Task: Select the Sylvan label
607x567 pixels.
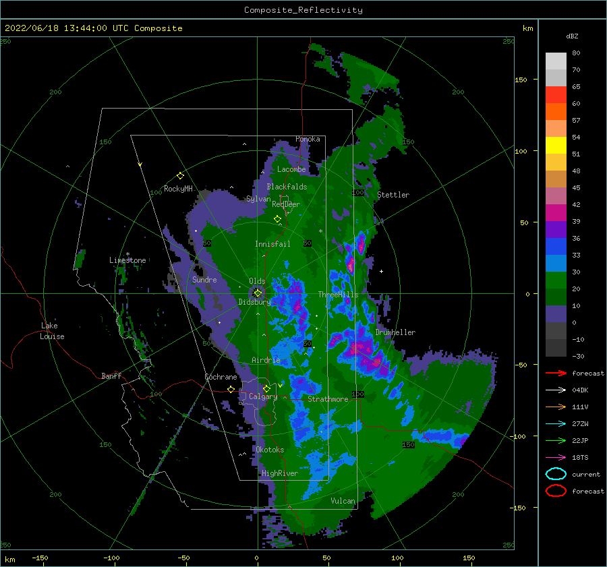Action: 258,199
